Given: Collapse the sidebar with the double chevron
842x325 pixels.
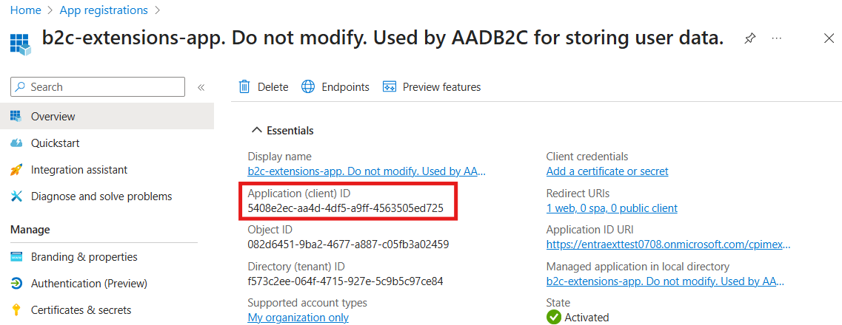Looking at the screenshot, I should (x=201, y=86).
